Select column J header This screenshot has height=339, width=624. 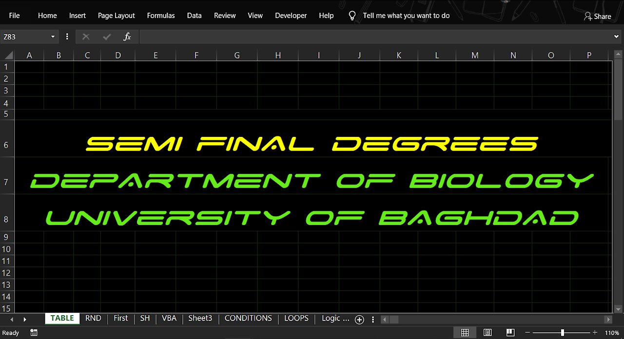point(359,56)
